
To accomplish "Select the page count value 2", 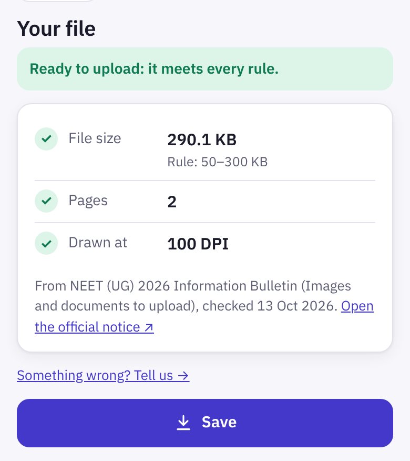I will (172, 202).
